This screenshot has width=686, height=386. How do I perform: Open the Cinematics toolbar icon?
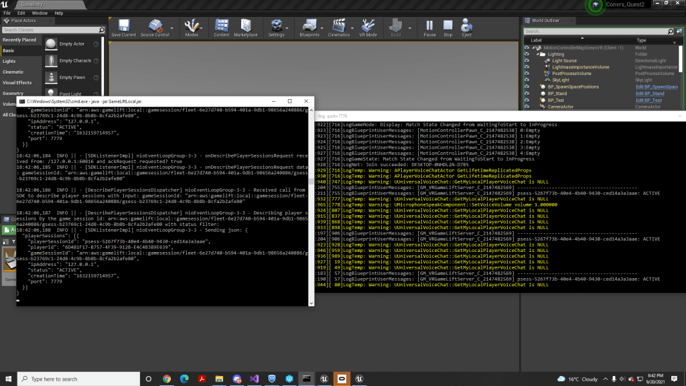[339, 27]
